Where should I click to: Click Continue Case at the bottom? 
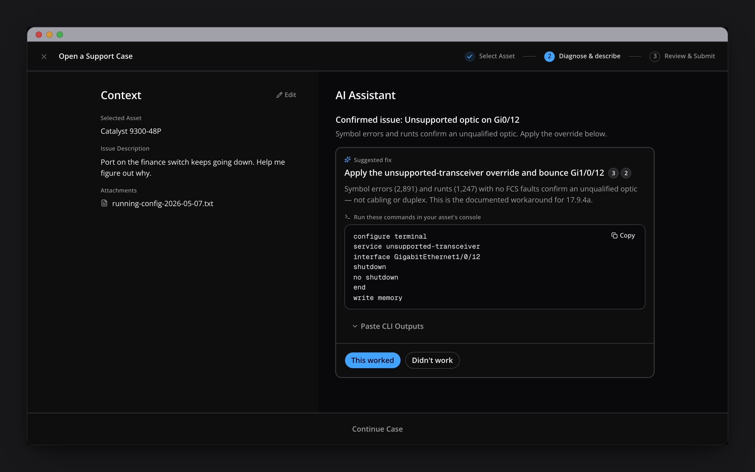[377, 429]
